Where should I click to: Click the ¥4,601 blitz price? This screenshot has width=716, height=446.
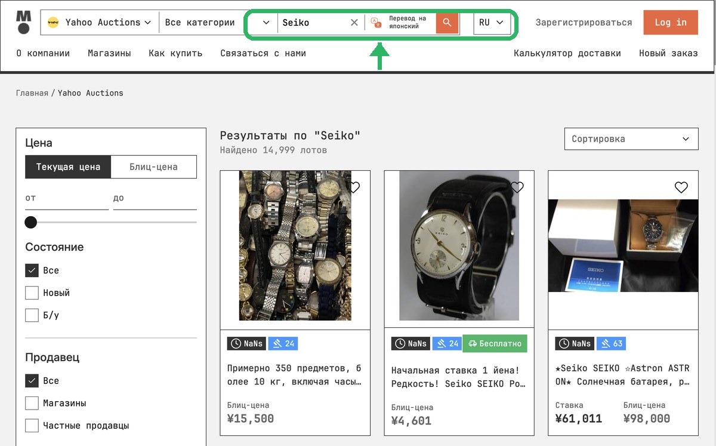pos(411,420)
